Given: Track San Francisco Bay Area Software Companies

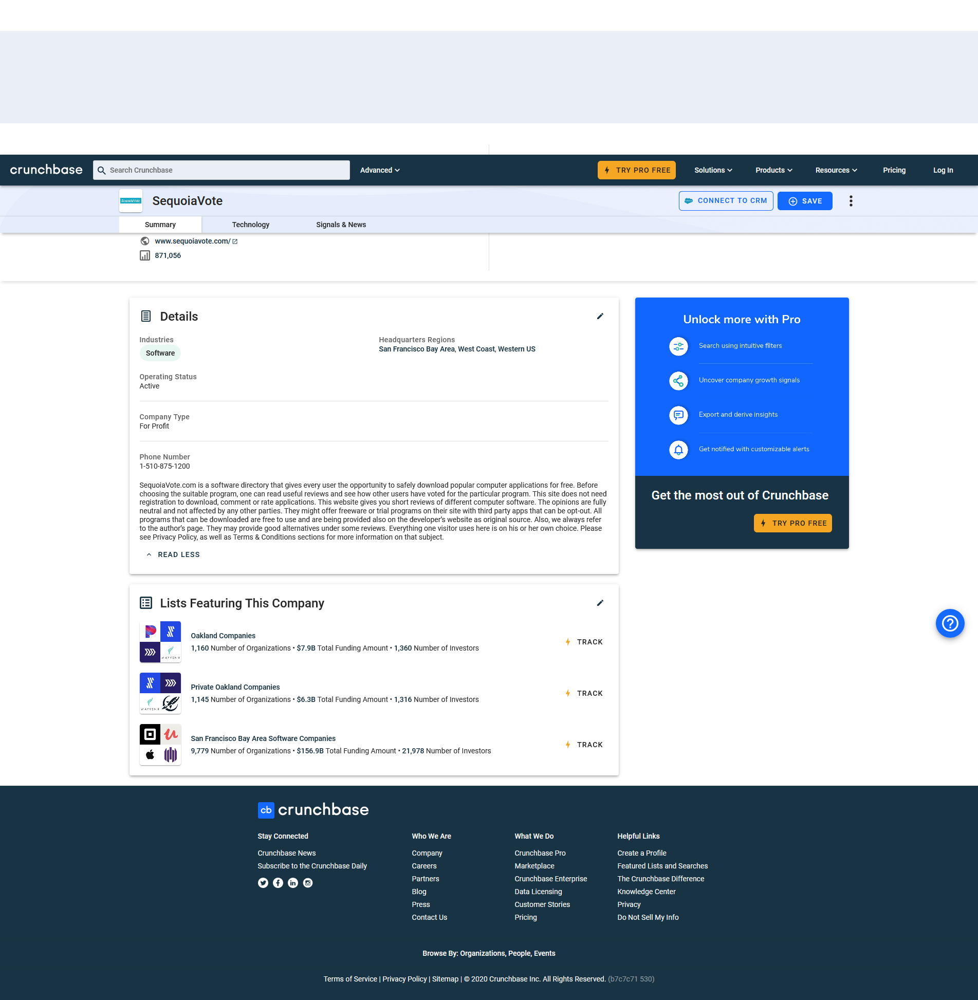Looking at the screenshot, I should (x=584, y=745).
